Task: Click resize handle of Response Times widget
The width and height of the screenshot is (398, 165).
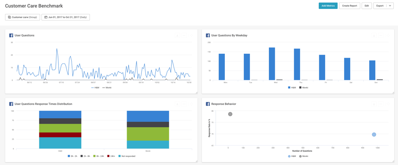Action: [x=196, y=161]
